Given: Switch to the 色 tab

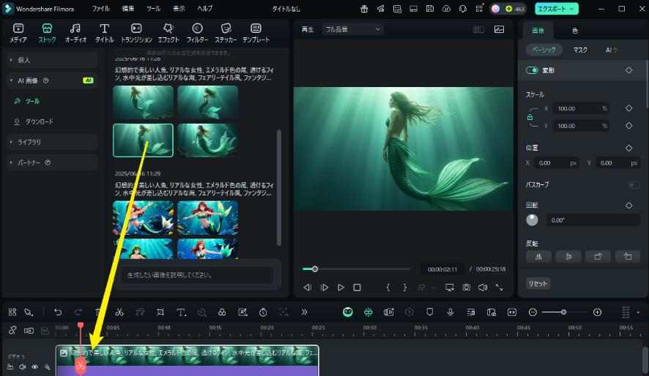Looking at the screenshot, I should coord(575,31).
